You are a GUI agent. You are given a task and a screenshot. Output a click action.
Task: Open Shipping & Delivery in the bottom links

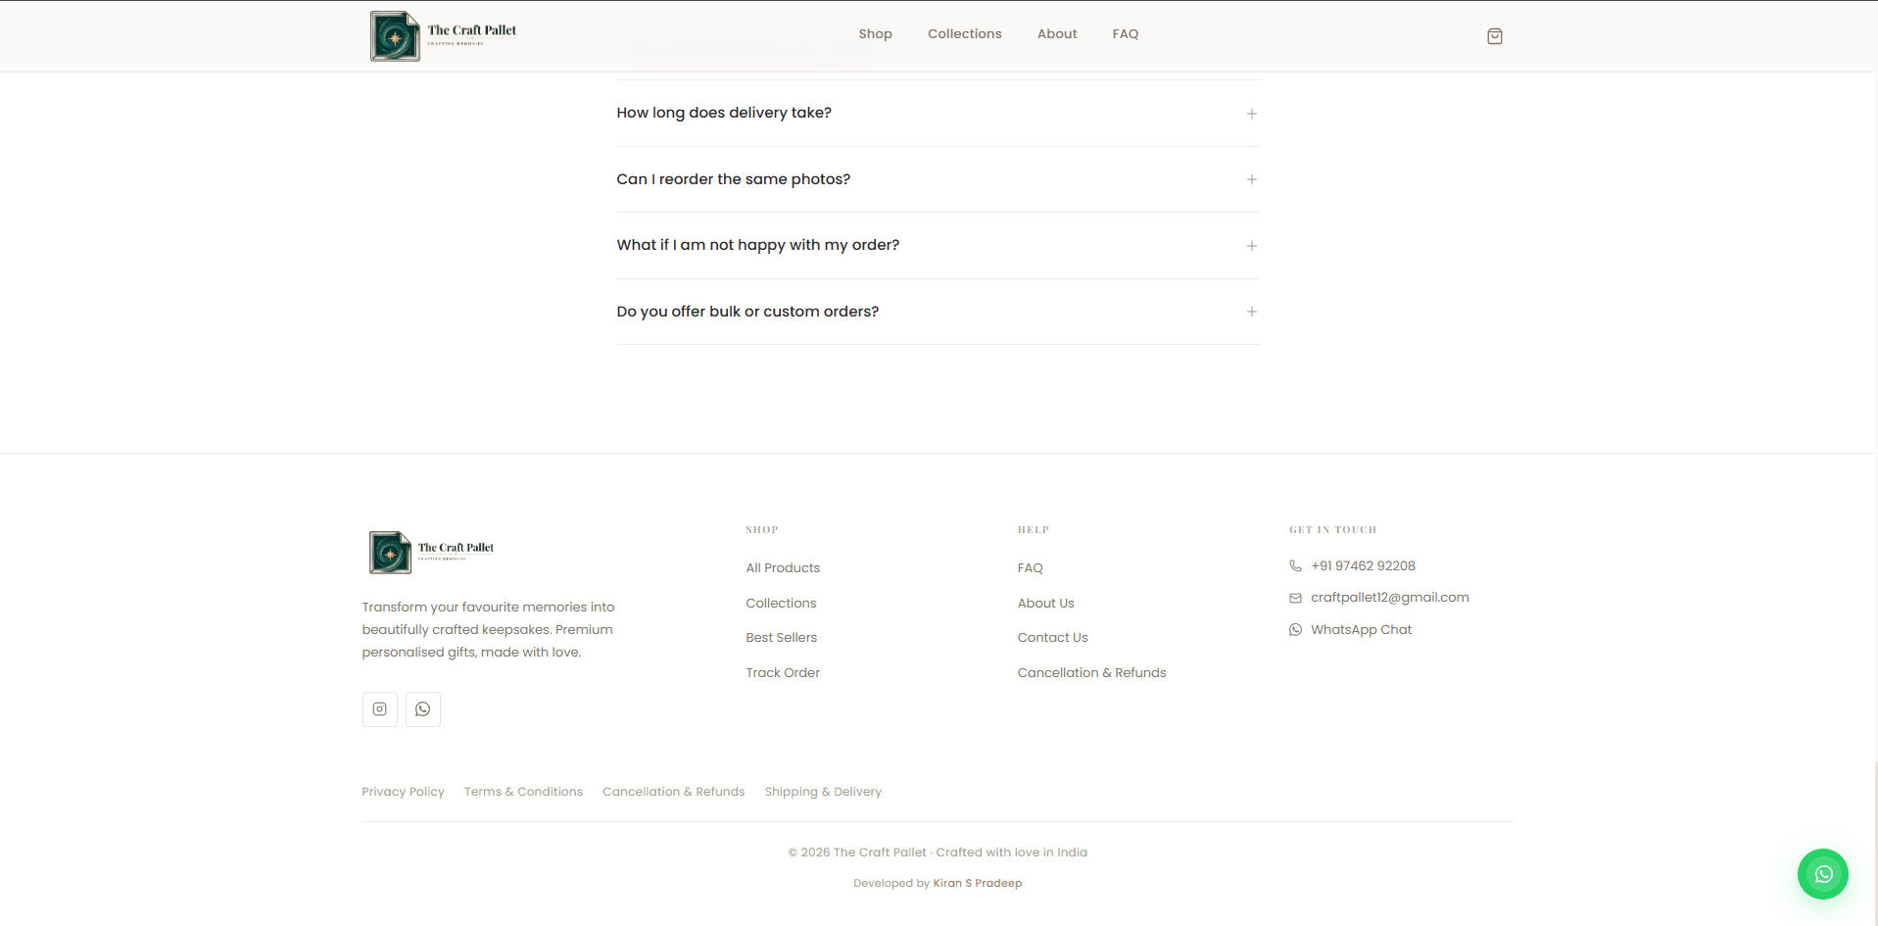[823, 792]
